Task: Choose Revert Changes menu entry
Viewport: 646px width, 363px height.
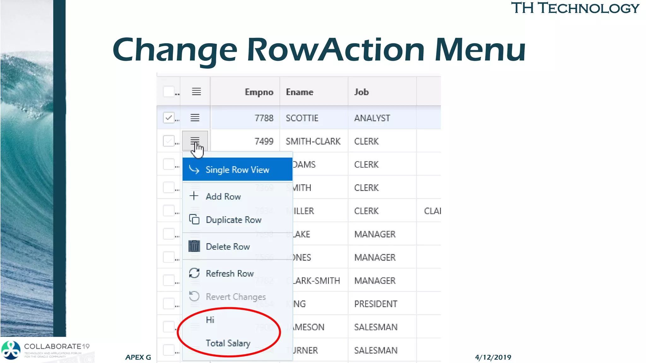Action: pyautogui.click(x=237, y=297)
